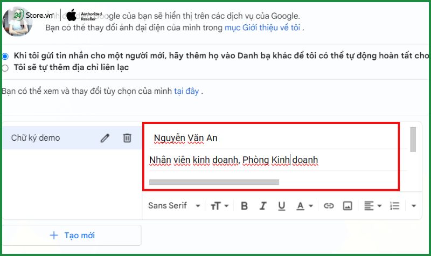Select 'Khi tôi gửi tin nhắn cho một người mới' option
Viewport: 431px width, 256px height.
point(5,57)
